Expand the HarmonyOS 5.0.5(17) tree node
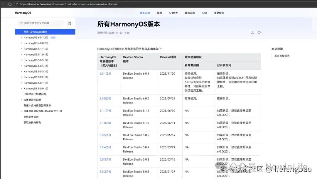 pos(21,60)
